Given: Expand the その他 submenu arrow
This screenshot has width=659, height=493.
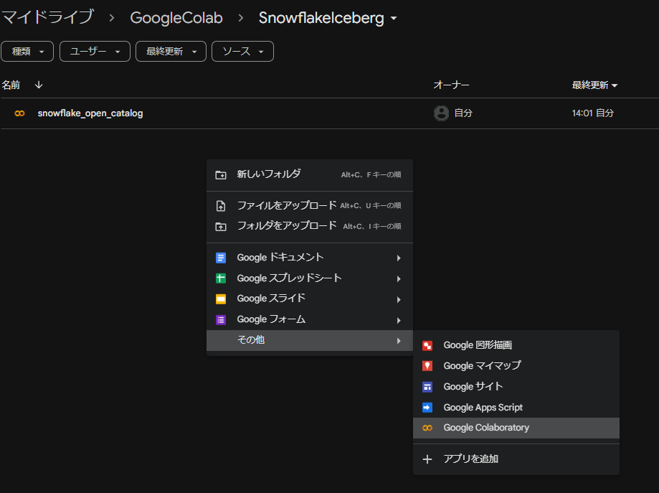Looking at the screenshot, I should (x=399, y=341).
